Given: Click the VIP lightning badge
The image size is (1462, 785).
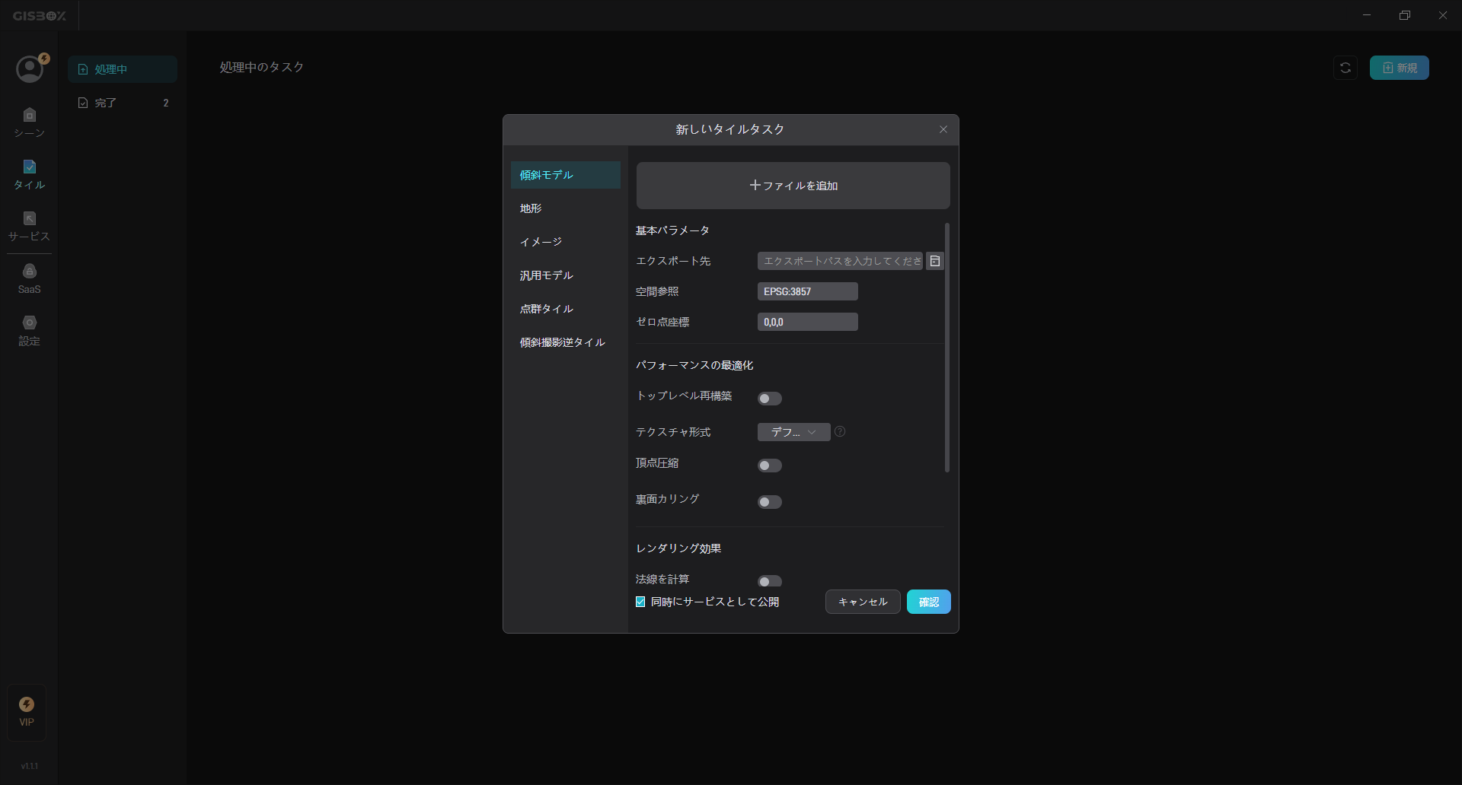Looking at the screenshot, I should (27, 712).
